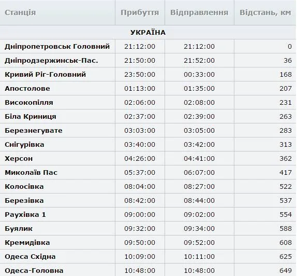Click the Херсон station name

point(19,158)
